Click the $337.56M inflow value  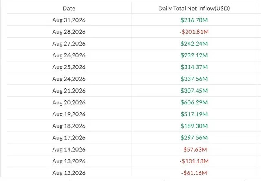[x=194, y=79]
